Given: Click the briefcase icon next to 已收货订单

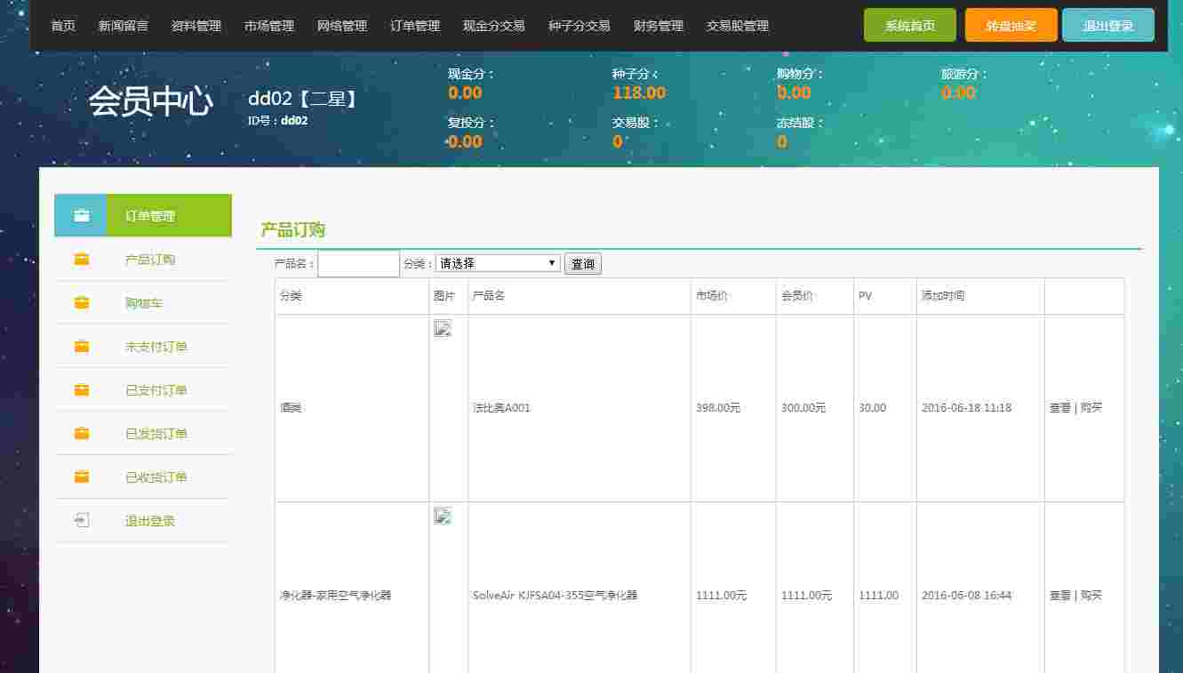Looking at the screenshot, I should 81,477.
